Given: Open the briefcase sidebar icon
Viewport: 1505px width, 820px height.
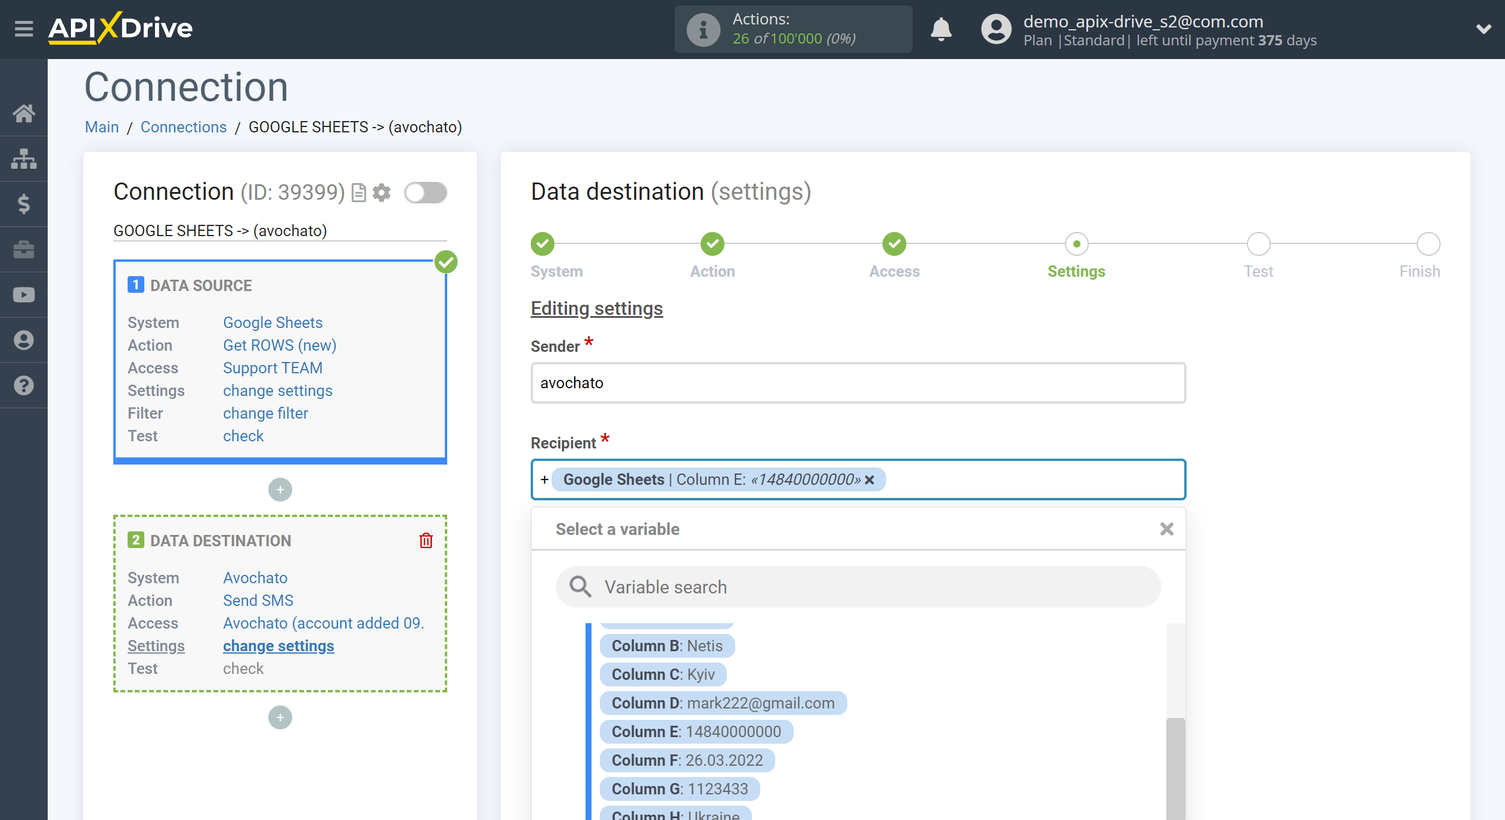Looking at the screenshot, I should point(24,249).
